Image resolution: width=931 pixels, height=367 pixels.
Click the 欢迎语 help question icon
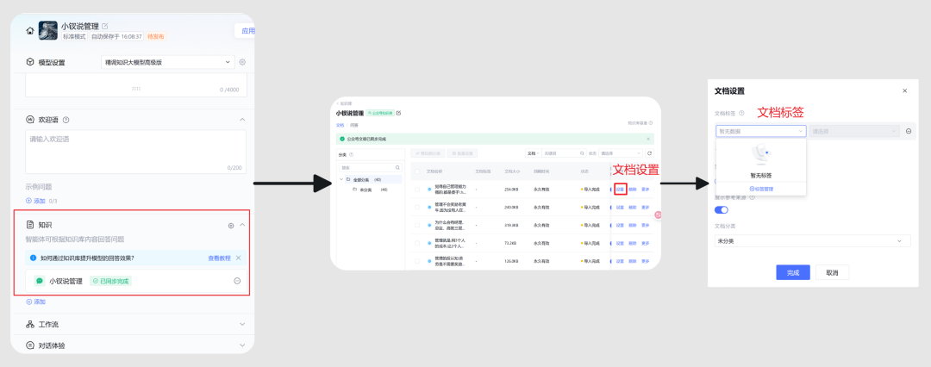(66, 120)
